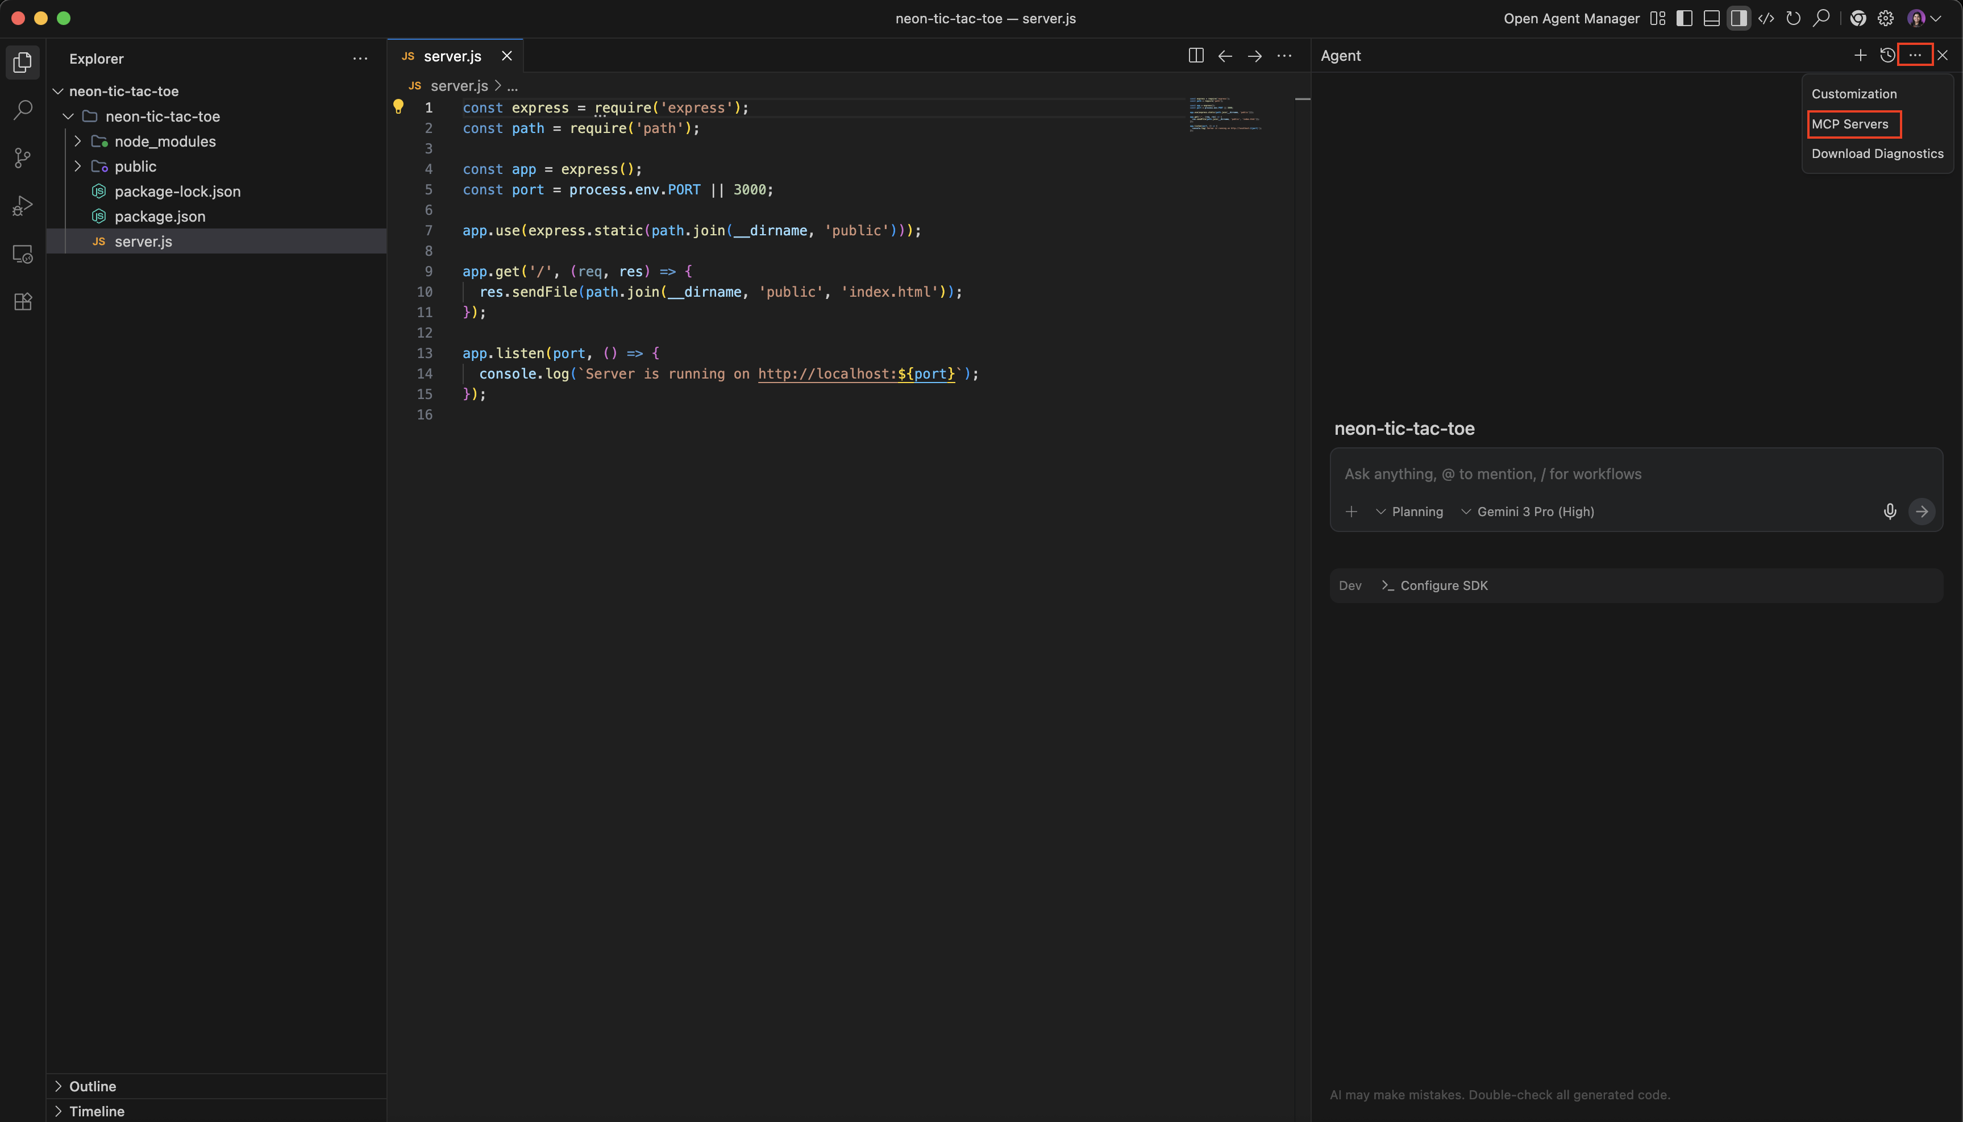This screenshot has height=1122, width=1963.
Task: Toggle the bottom panel layout control
Action: click(1711, 18)
